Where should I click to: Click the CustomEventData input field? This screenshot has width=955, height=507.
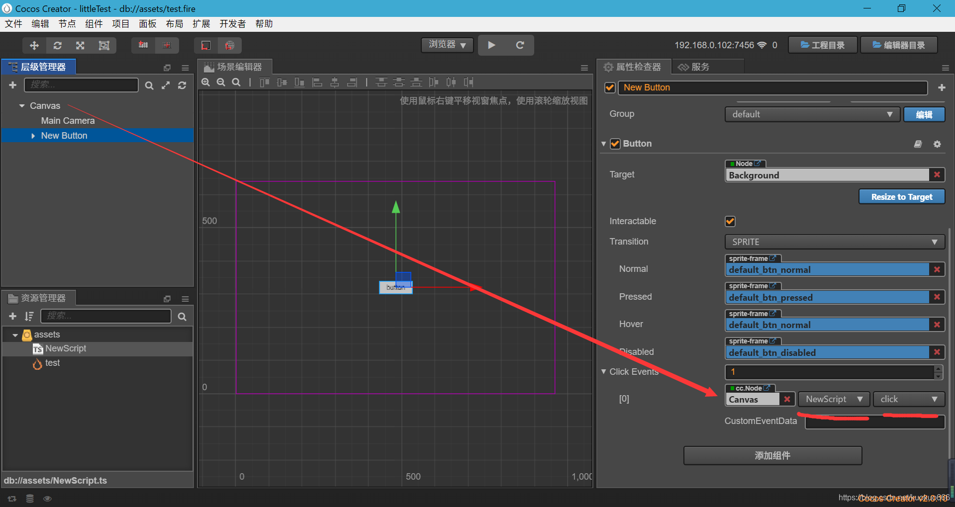tap(875, 422)
